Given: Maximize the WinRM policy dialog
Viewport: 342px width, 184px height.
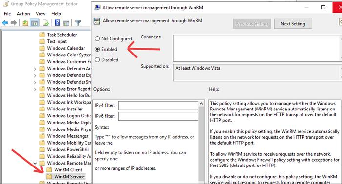Looking at the screenshot, I should click(x=323, y=7).
